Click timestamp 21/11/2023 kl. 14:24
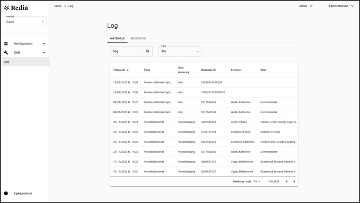 coord(126,122)
